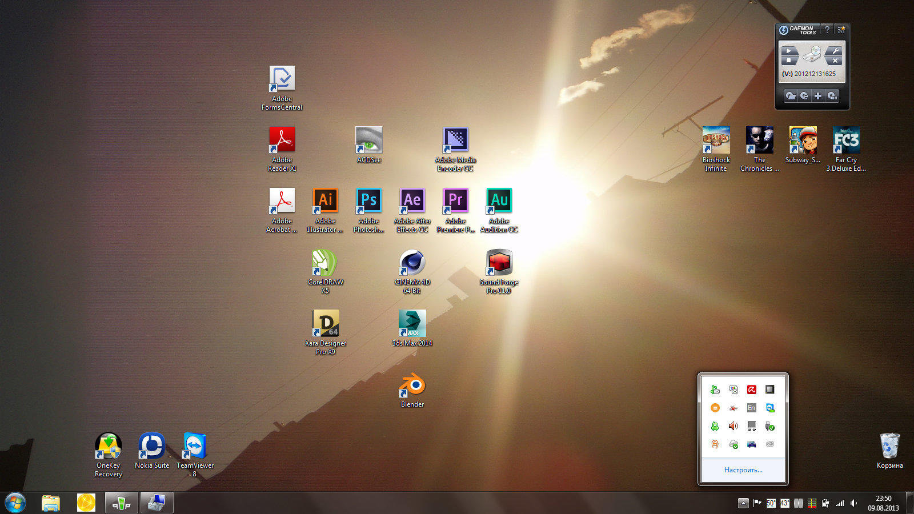
Task: Open CorelDRAW X5 shortcut
Action: (x=324, y=263)
